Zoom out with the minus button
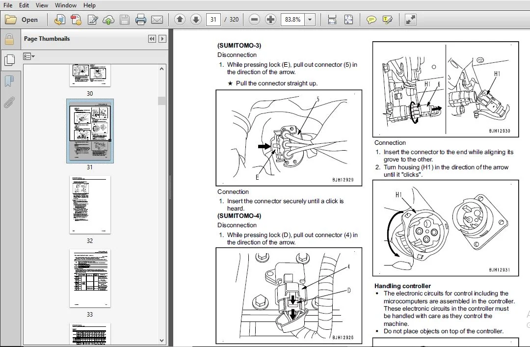530x347 pixels. click(x=255, y=20)
